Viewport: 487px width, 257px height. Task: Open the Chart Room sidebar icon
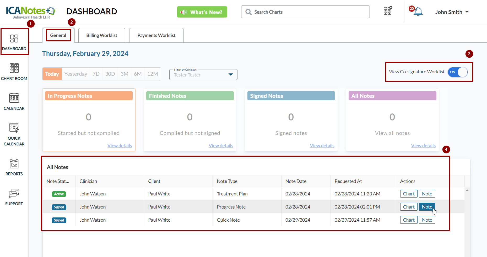[14, 72]
